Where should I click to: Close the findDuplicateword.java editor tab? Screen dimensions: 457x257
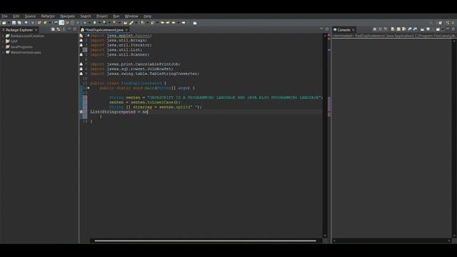[x=126, y=30]
